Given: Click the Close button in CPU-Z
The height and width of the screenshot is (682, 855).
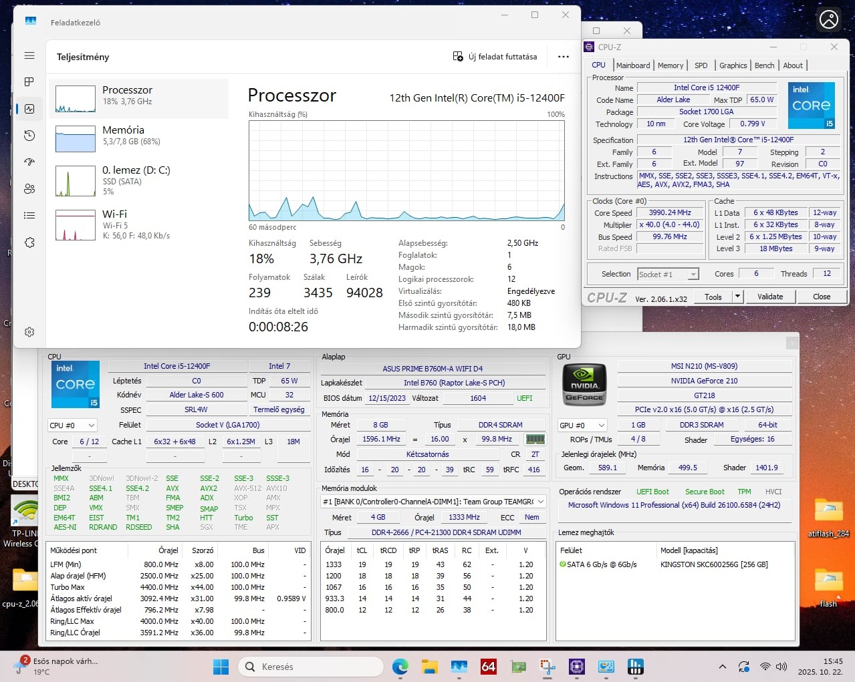Looking at the screenshot, I should tap(822, 297).
